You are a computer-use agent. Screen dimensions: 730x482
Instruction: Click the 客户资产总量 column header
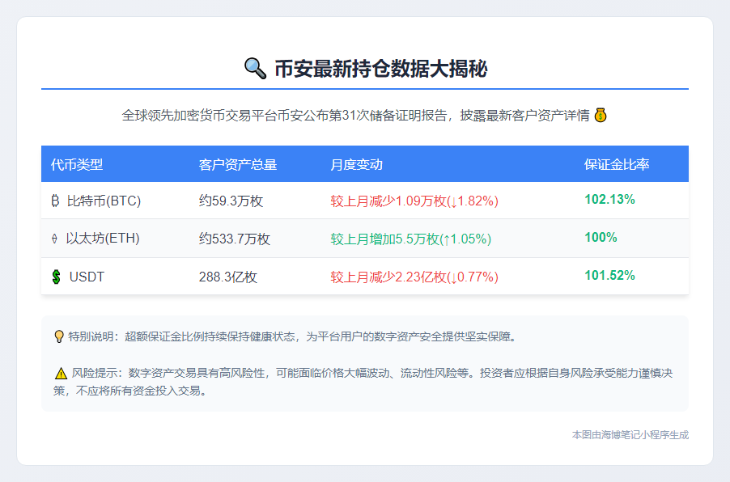coord(238,164)
